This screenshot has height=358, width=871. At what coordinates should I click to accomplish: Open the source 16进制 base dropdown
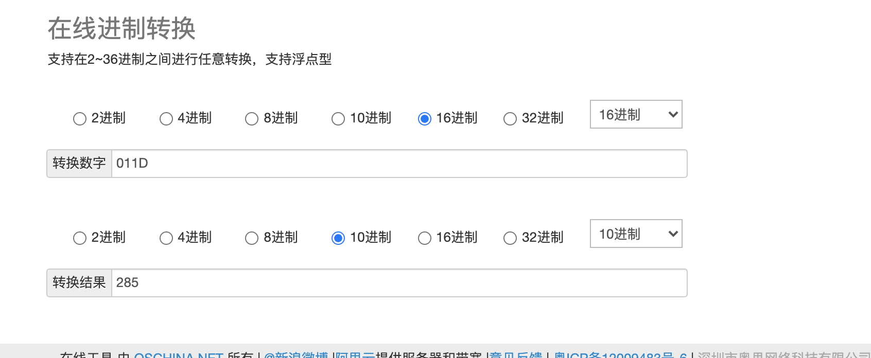coord(636,114)
